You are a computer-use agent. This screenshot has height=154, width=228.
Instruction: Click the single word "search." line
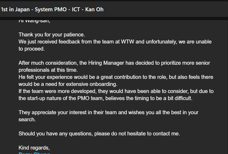pos(27,119)
